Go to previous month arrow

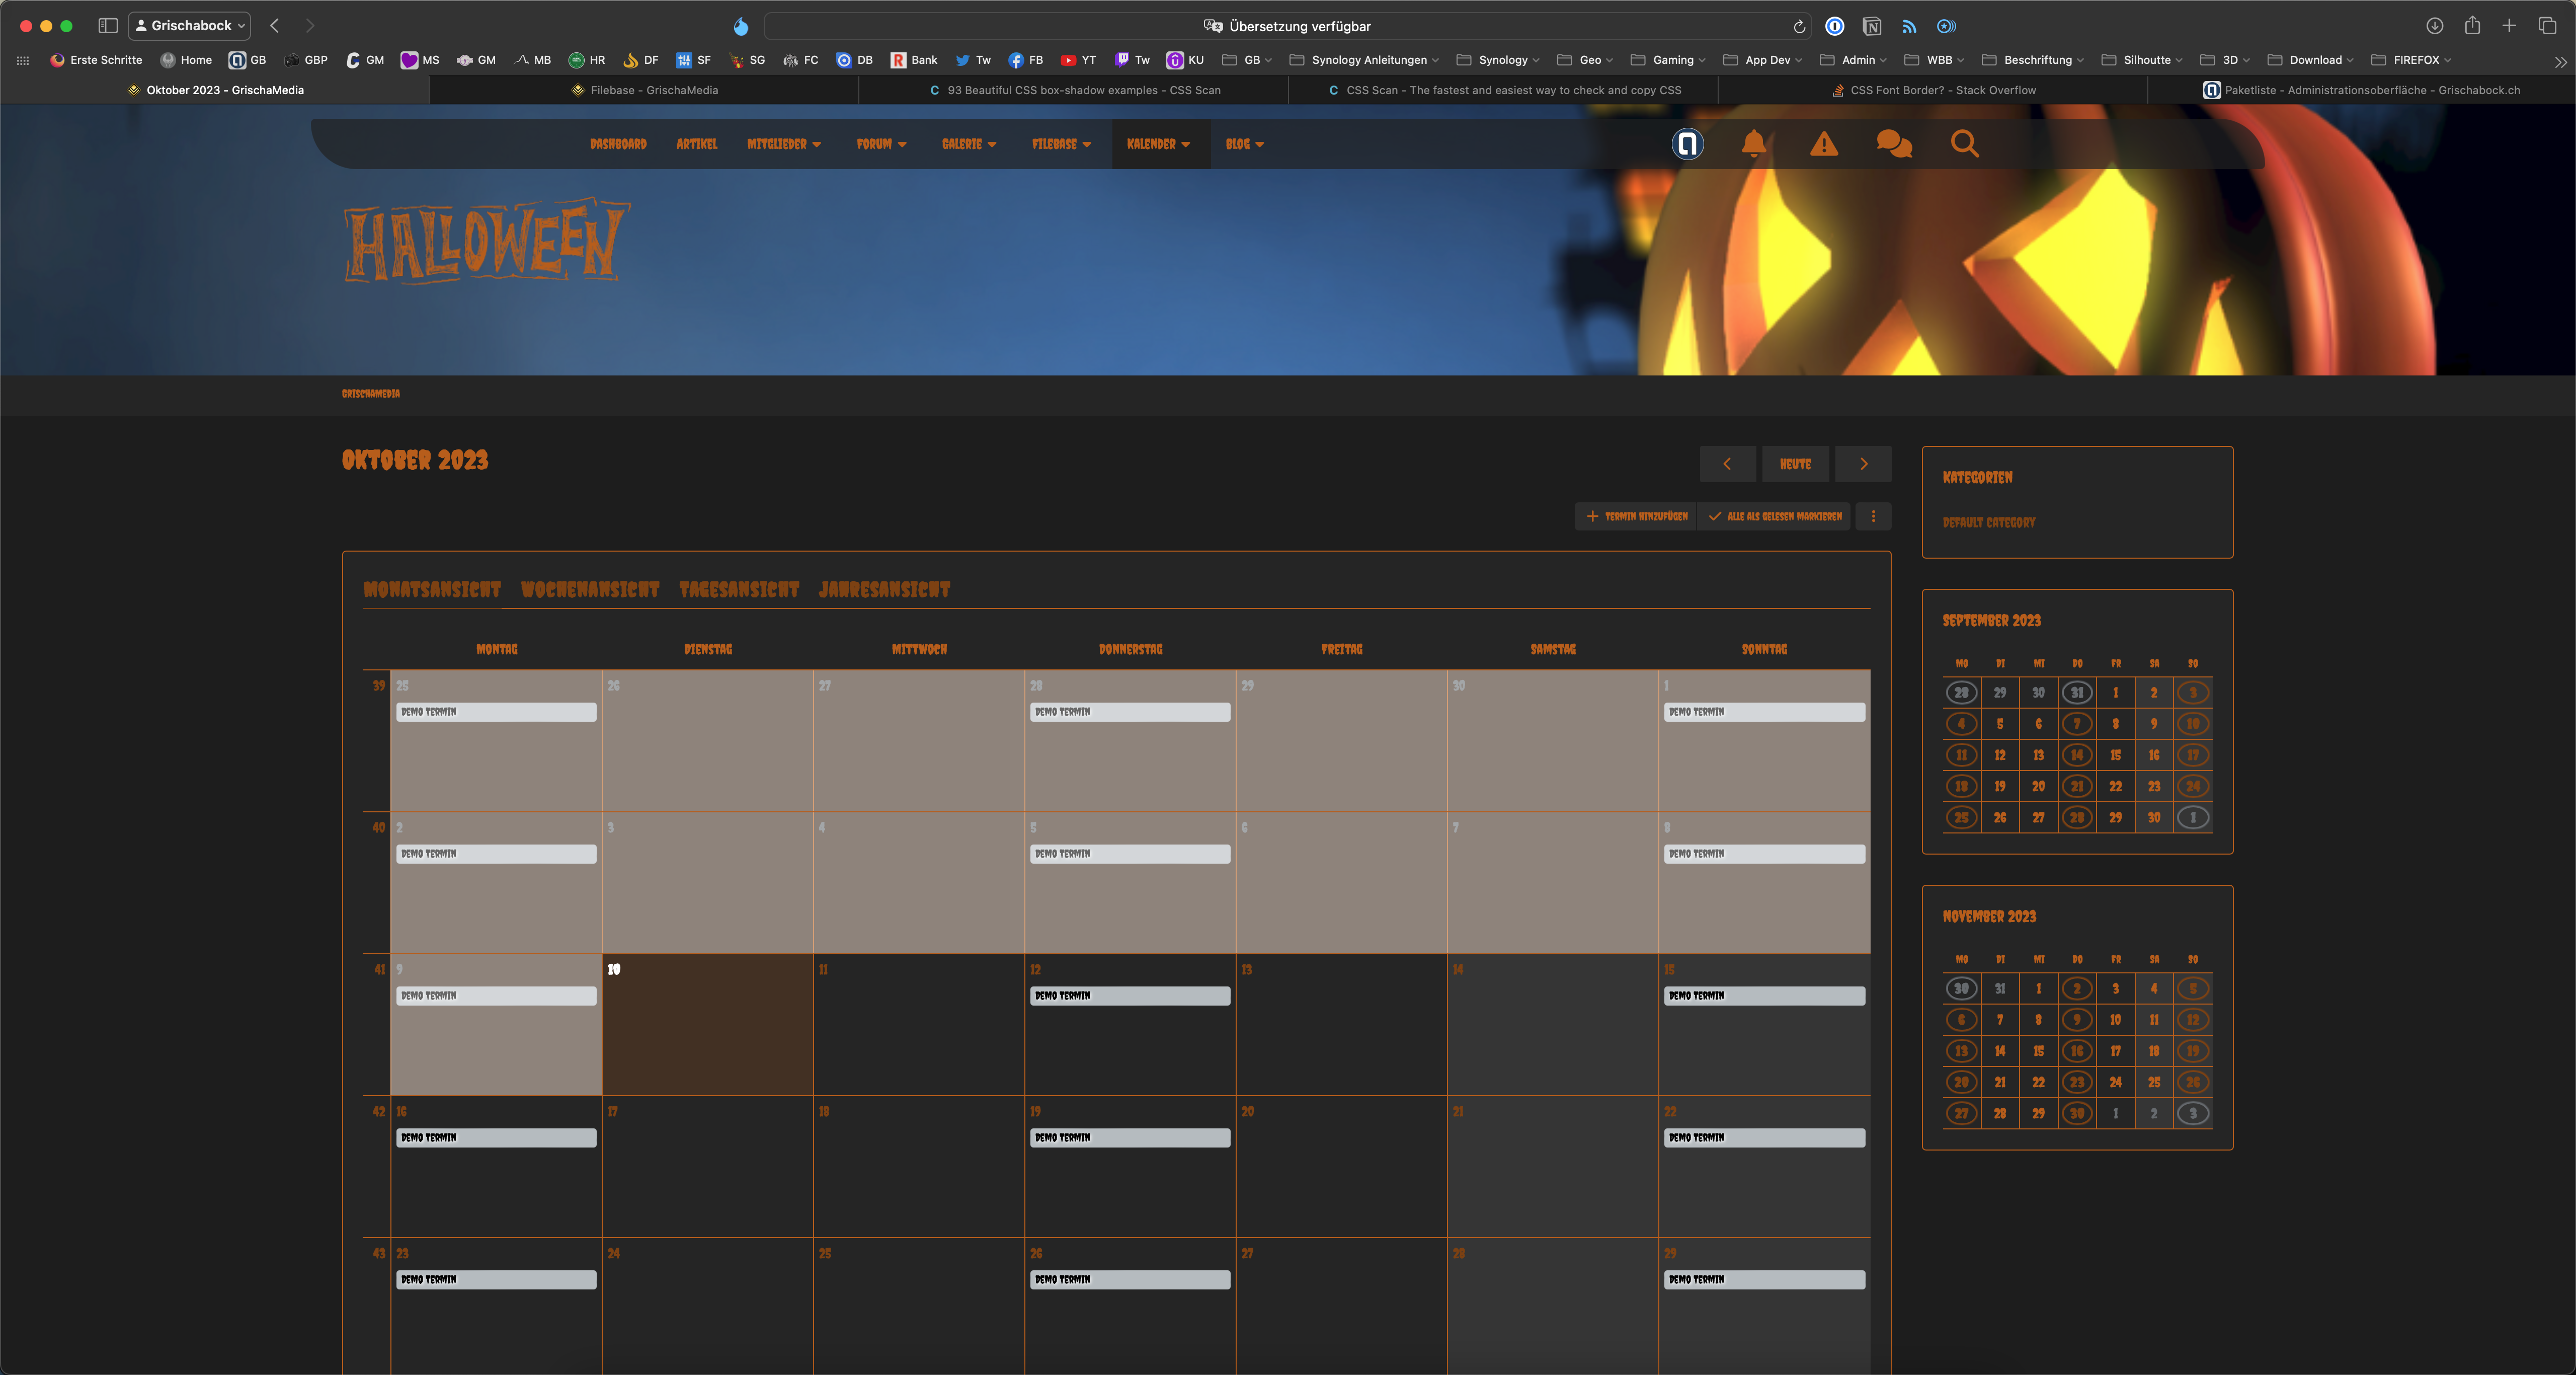1727,464
